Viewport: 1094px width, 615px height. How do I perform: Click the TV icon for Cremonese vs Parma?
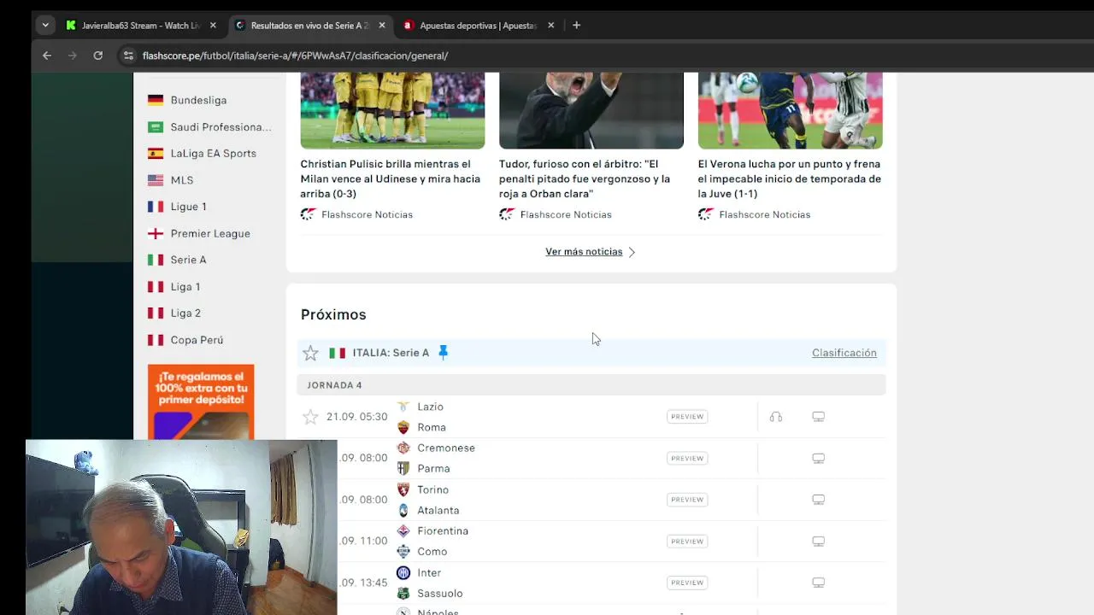pos(818,459)
